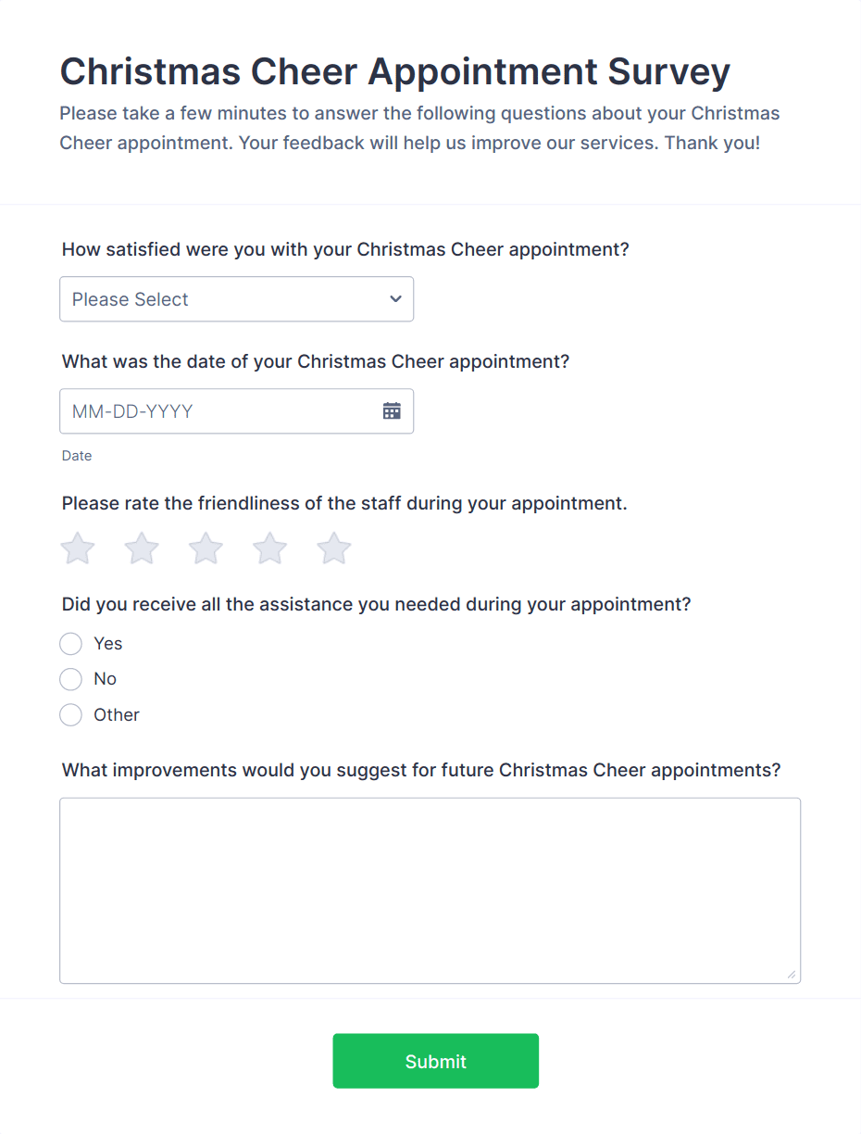Click the Date sublabel under the date field
This screenshot has width=861, height=1134.
coord(76,455)
